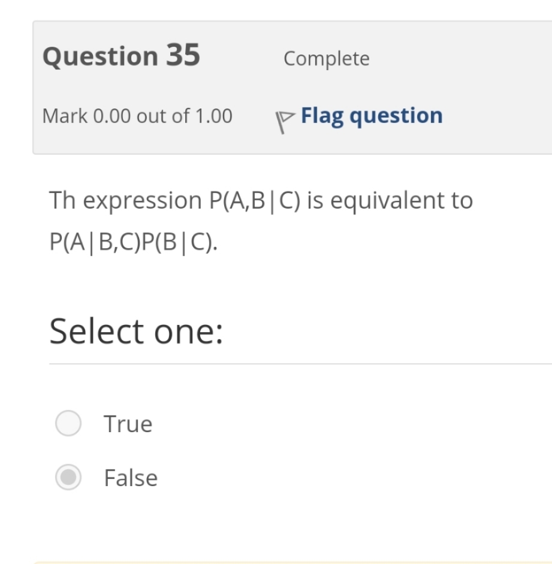Click the True option label text
552x564 pixels.
tap(127, 423)
